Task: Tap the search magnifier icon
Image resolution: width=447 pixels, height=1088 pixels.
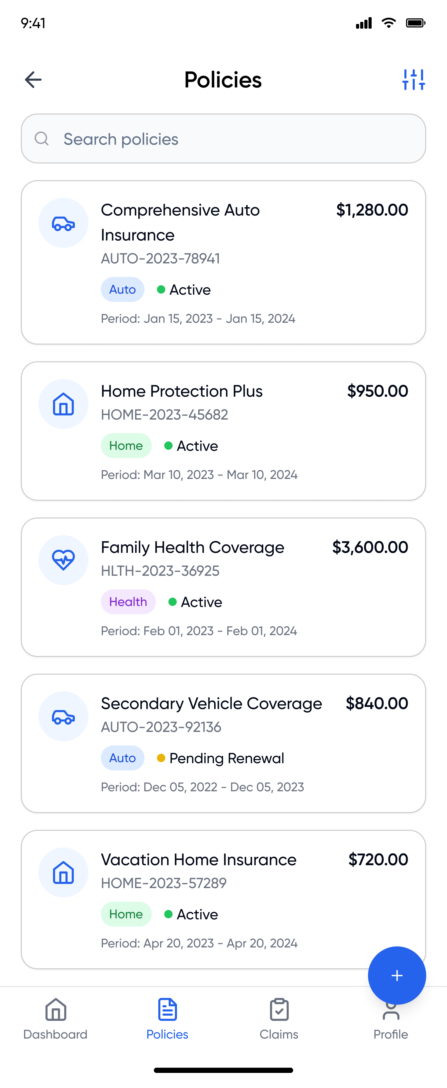Action: (42, 138)
